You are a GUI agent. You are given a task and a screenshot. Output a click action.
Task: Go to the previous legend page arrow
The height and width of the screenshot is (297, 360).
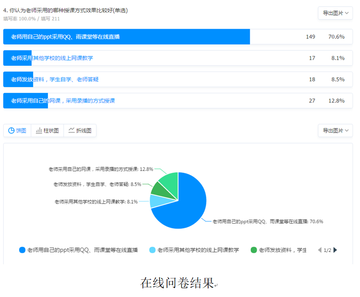pos(320,250)
